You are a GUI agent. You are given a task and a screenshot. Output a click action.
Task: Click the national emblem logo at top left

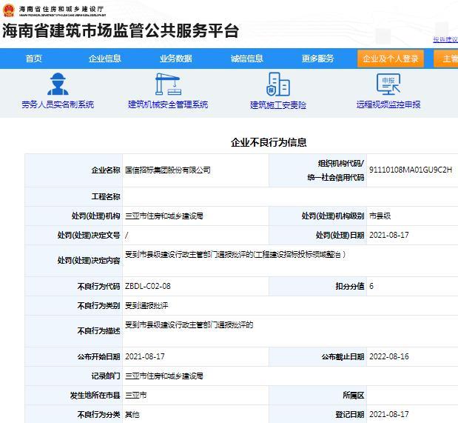pyautogui.click(x=8, y=10)
